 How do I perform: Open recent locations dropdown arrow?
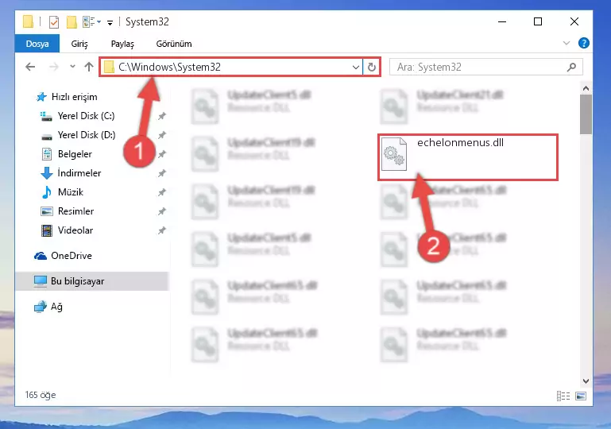click(x=72, y=67)
